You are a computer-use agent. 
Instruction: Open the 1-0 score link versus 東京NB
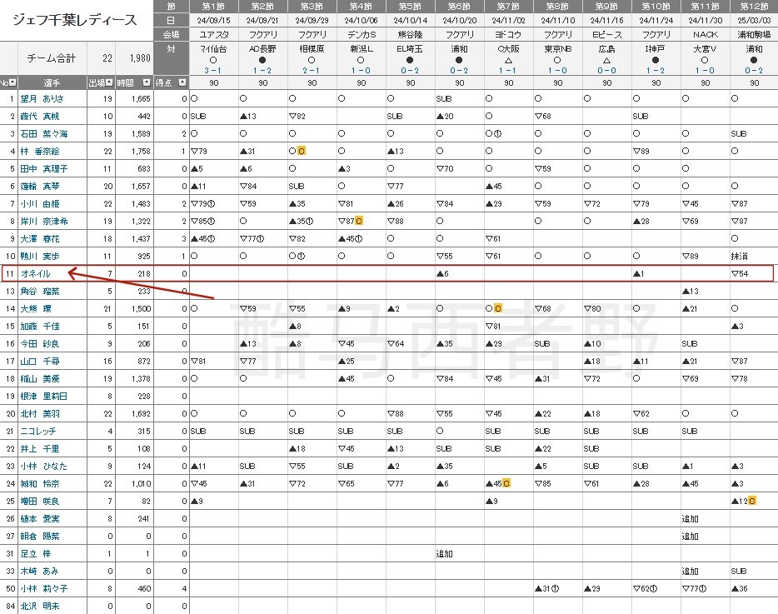point(557,71)
